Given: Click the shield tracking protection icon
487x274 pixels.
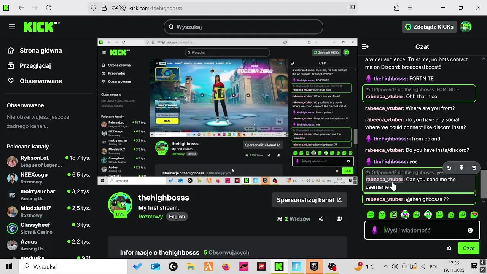Looking at the screenshot, I should pyautogui.click(x=94, y=8).
